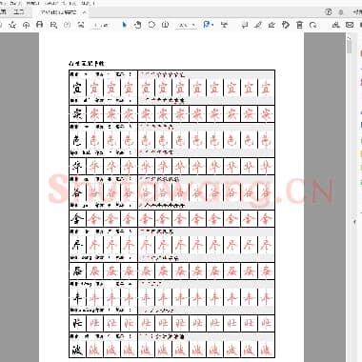Click the black model character 旺
This screenshot has height=362, width=362.
(x=77, y=323)
